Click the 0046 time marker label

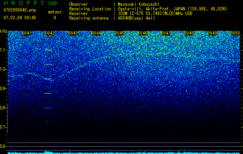tap(143, 33)
